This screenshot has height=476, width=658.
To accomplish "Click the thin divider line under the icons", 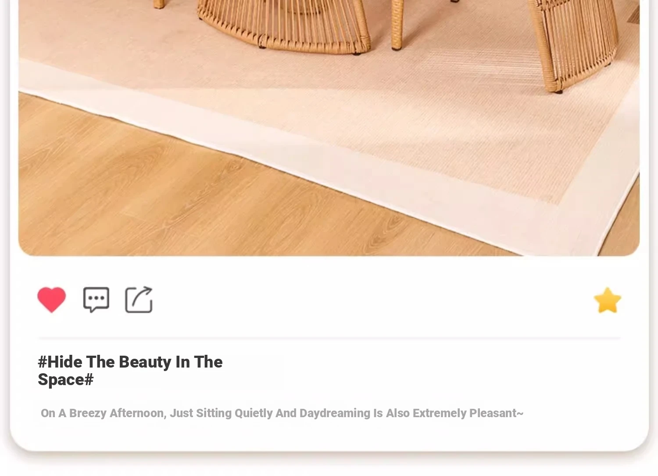I will click(x=329, y=338).
